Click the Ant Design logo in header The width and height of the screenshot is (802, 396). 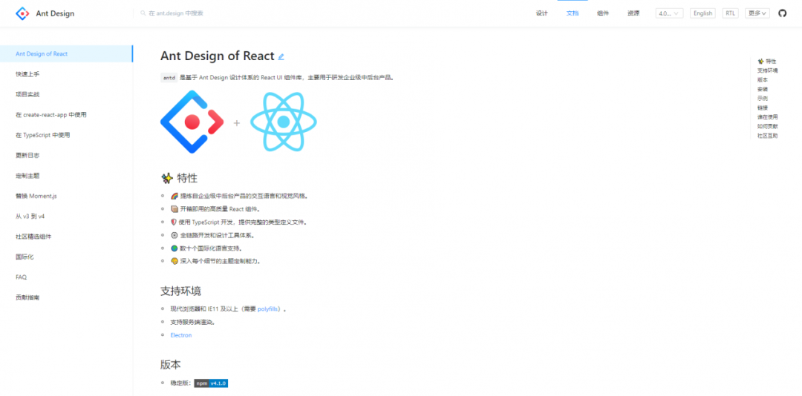pos(22,13)
